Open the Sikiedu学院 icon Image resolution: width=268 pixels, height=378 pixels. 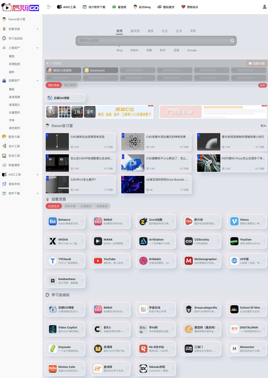[x=143, y=369]
